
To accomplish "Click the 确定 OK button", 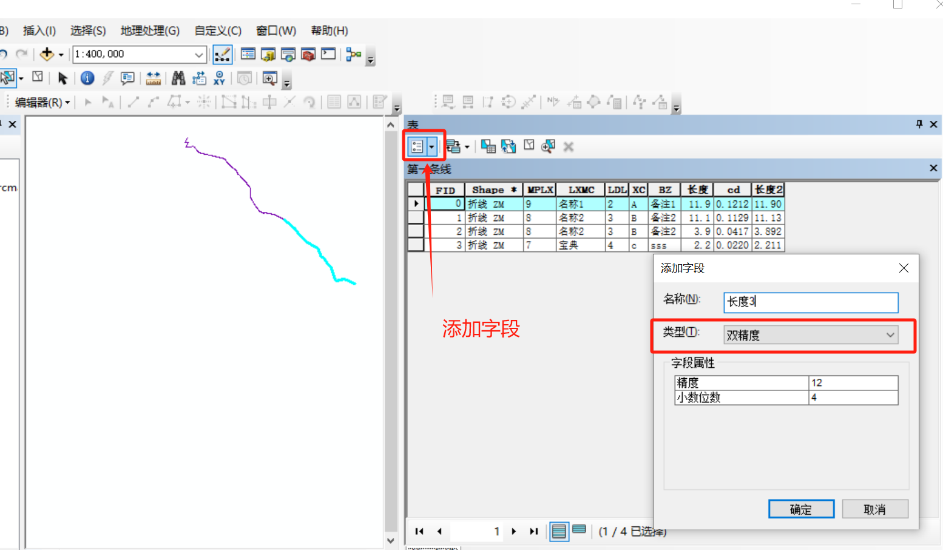I will [801, 509].
